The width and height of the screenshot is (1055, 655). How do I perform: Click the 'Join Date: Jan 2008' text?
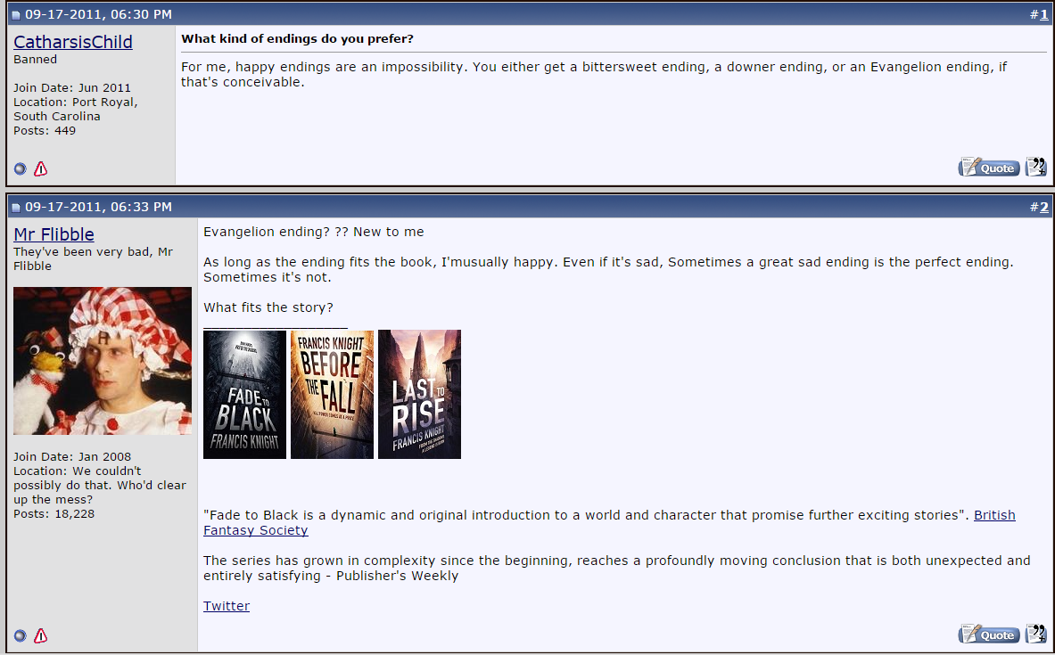[x=72, y=456]
